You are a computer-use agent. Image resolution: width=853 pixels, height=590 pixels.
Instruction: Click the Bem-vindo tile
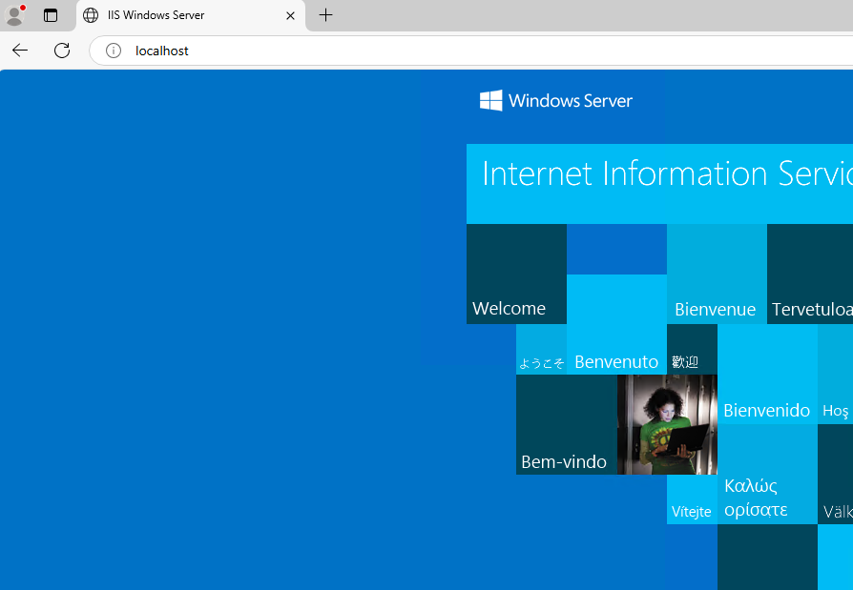pyautogui.click(x=567, y=424)
